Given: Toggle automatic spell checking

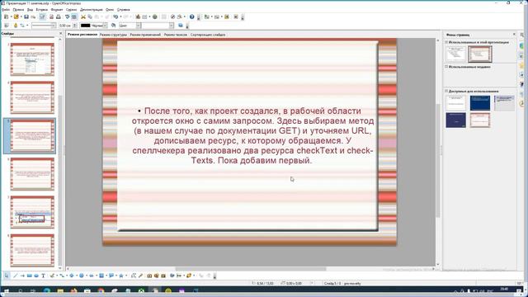Looking at the screenshot, I should (74, 16).
